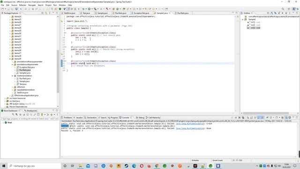This screenshot has width=300, height=169.
Task: Open the Opera browser taskbar icon
Action: pyautogui.click(x=142, y=166)
